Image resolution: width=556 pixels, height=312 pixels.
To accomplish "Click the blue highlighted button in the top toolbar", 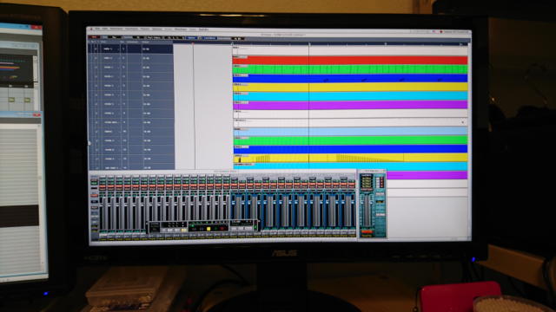I will coord(191,38).
